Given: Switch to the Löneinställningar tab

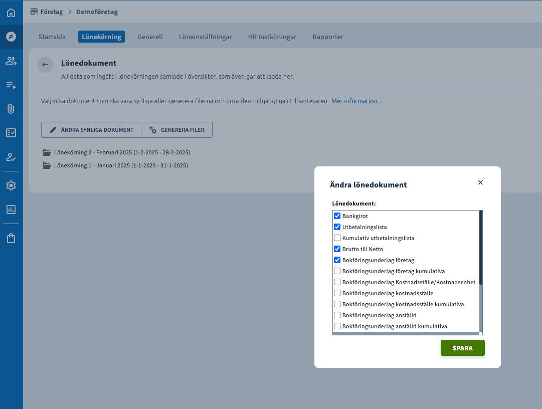Looking at the screenshot, I should tap(205, 37).
